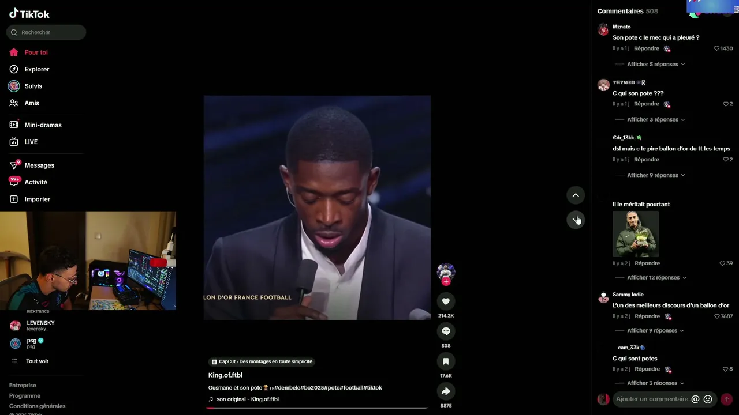Click the music note next to son original
The height and width of the screenshot is (415, 739).
(211, 399)
